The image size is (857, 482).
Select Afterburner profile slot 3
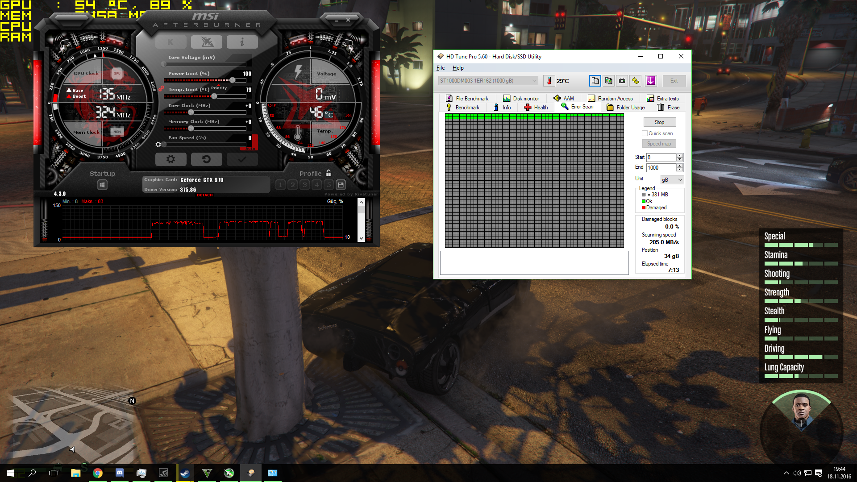click(x=304, y=185)
